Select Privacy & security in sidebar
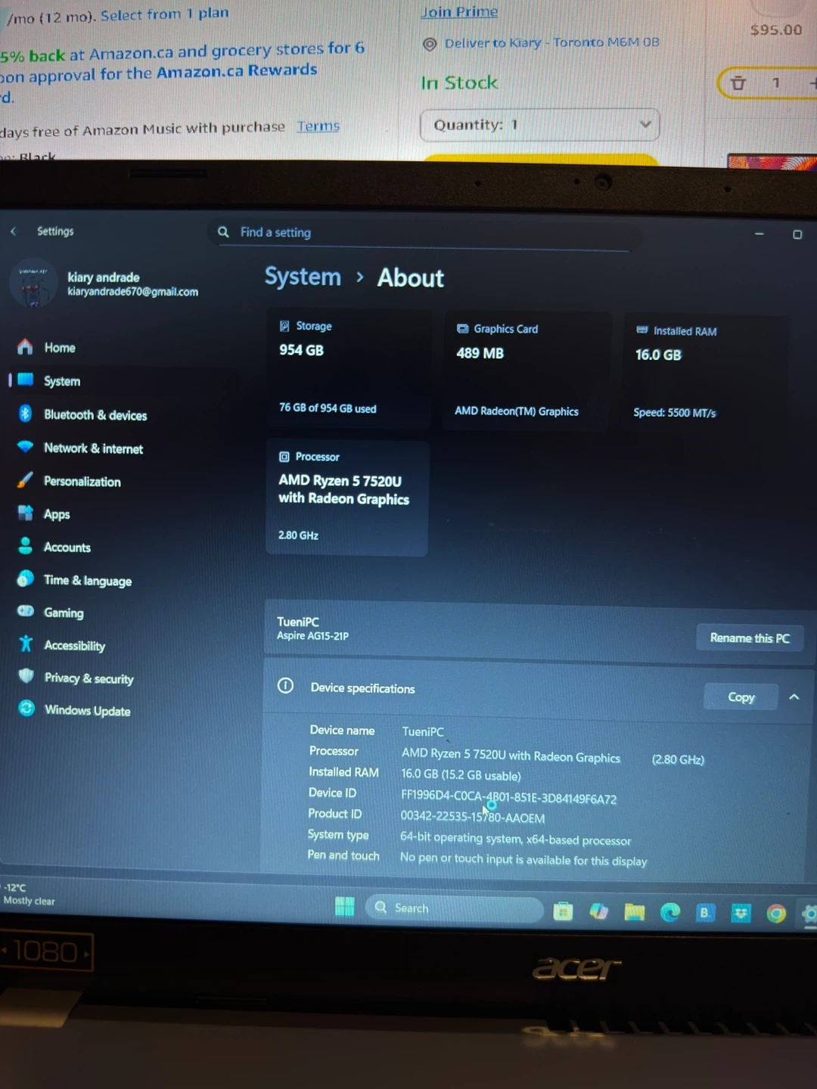The width and height of the screenshot is (817, 1089). [x=89, y=678]
